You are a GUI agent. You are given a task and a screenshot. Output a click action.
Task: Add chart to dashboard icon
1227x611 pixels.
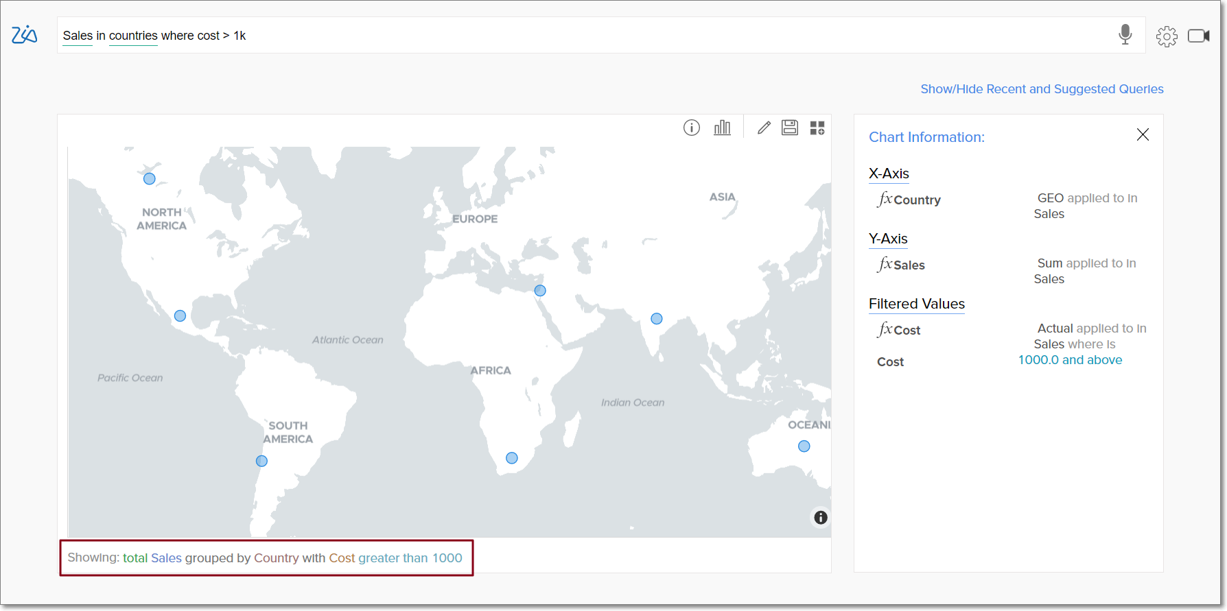[817, 128]
